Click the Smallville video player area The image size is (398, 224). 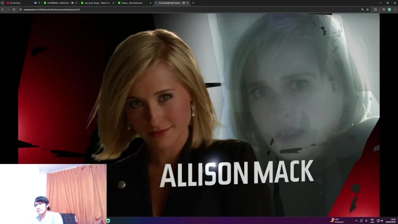199,115
